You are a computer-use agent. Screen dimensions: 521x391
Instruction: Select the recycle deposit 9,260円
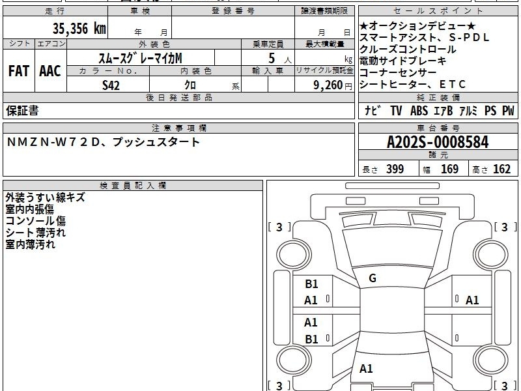tap(333, 85)
